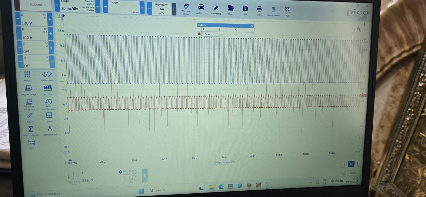Run Auto setup
This screenshot has width=426, height=197.
[216, 9]
